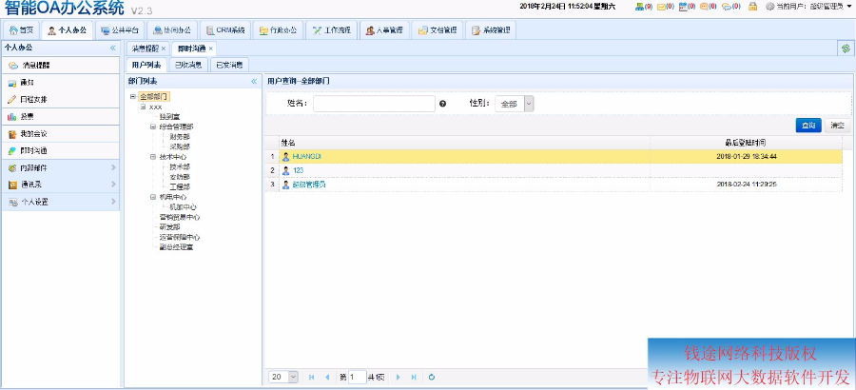Go to the next page icon

(x=398, y=377)
